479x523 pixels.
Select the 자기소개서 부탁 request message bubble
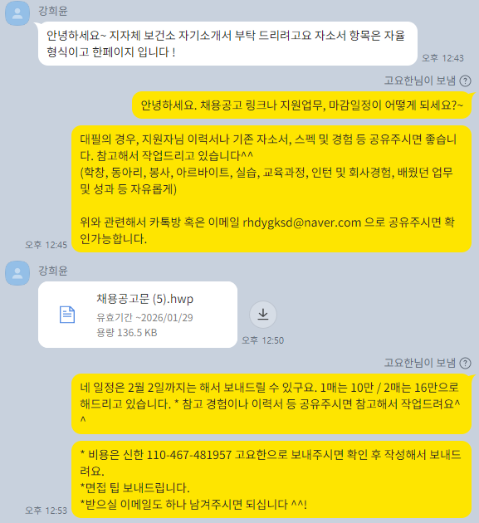coord(227,44)
